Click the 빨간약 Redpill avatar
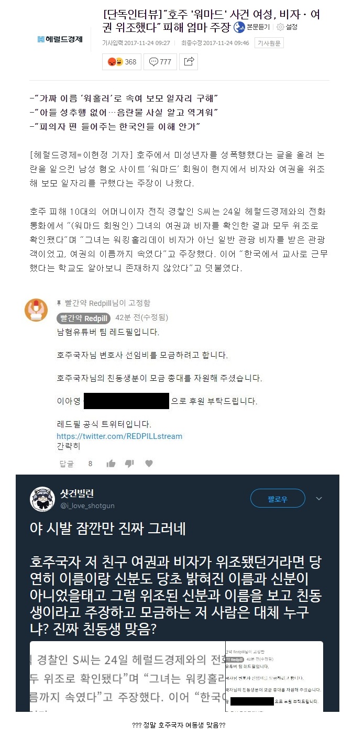Image resolution: width=353 pixels, height=737 pixels. pos(36,310)
